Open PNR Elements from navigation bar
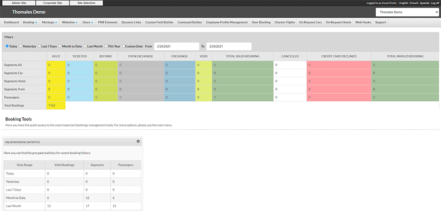Image resolution: width=441 pixels, height=211 pixels. [x=108, y=22]
